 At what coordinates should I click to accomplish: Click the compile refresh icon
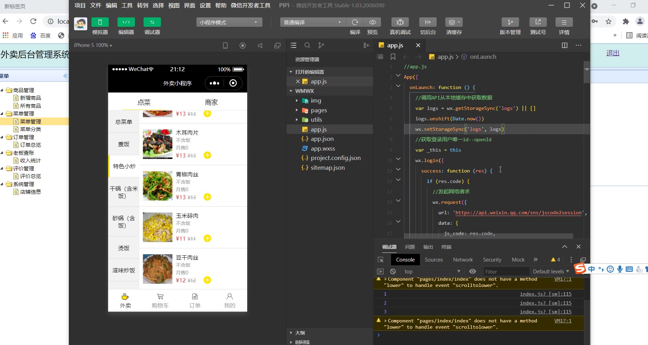pyautogui.click(x=355, y=22)
